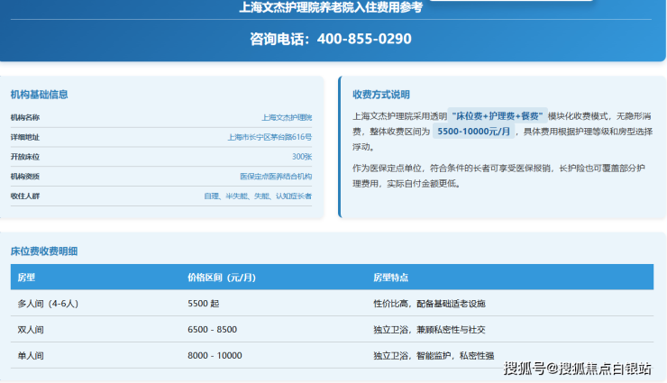
Task: Click the 独立卫浴，兼顾私密性与社交 feature cell
Action: point(430,330)
